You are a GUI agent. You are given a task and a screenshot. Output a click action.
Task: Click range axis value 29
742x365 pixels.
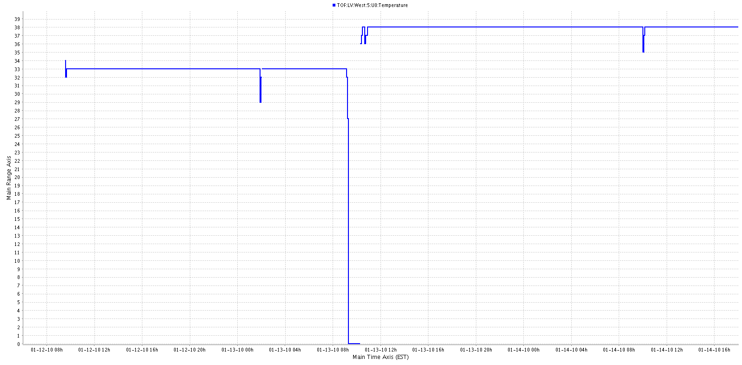pyautogui.click(x=17, y=102)
